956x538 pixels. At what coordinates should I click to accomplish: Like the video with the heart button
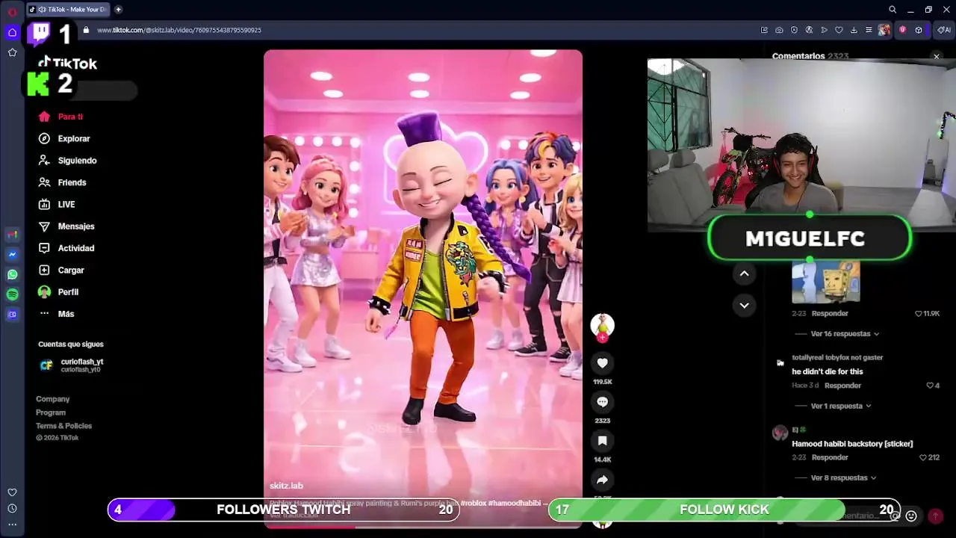(x=602, y=363)
